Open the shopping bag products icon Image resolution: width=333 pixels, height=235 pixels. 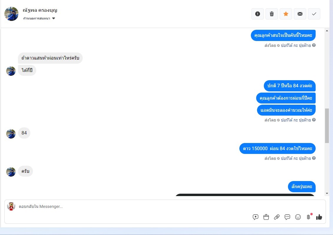266,217
